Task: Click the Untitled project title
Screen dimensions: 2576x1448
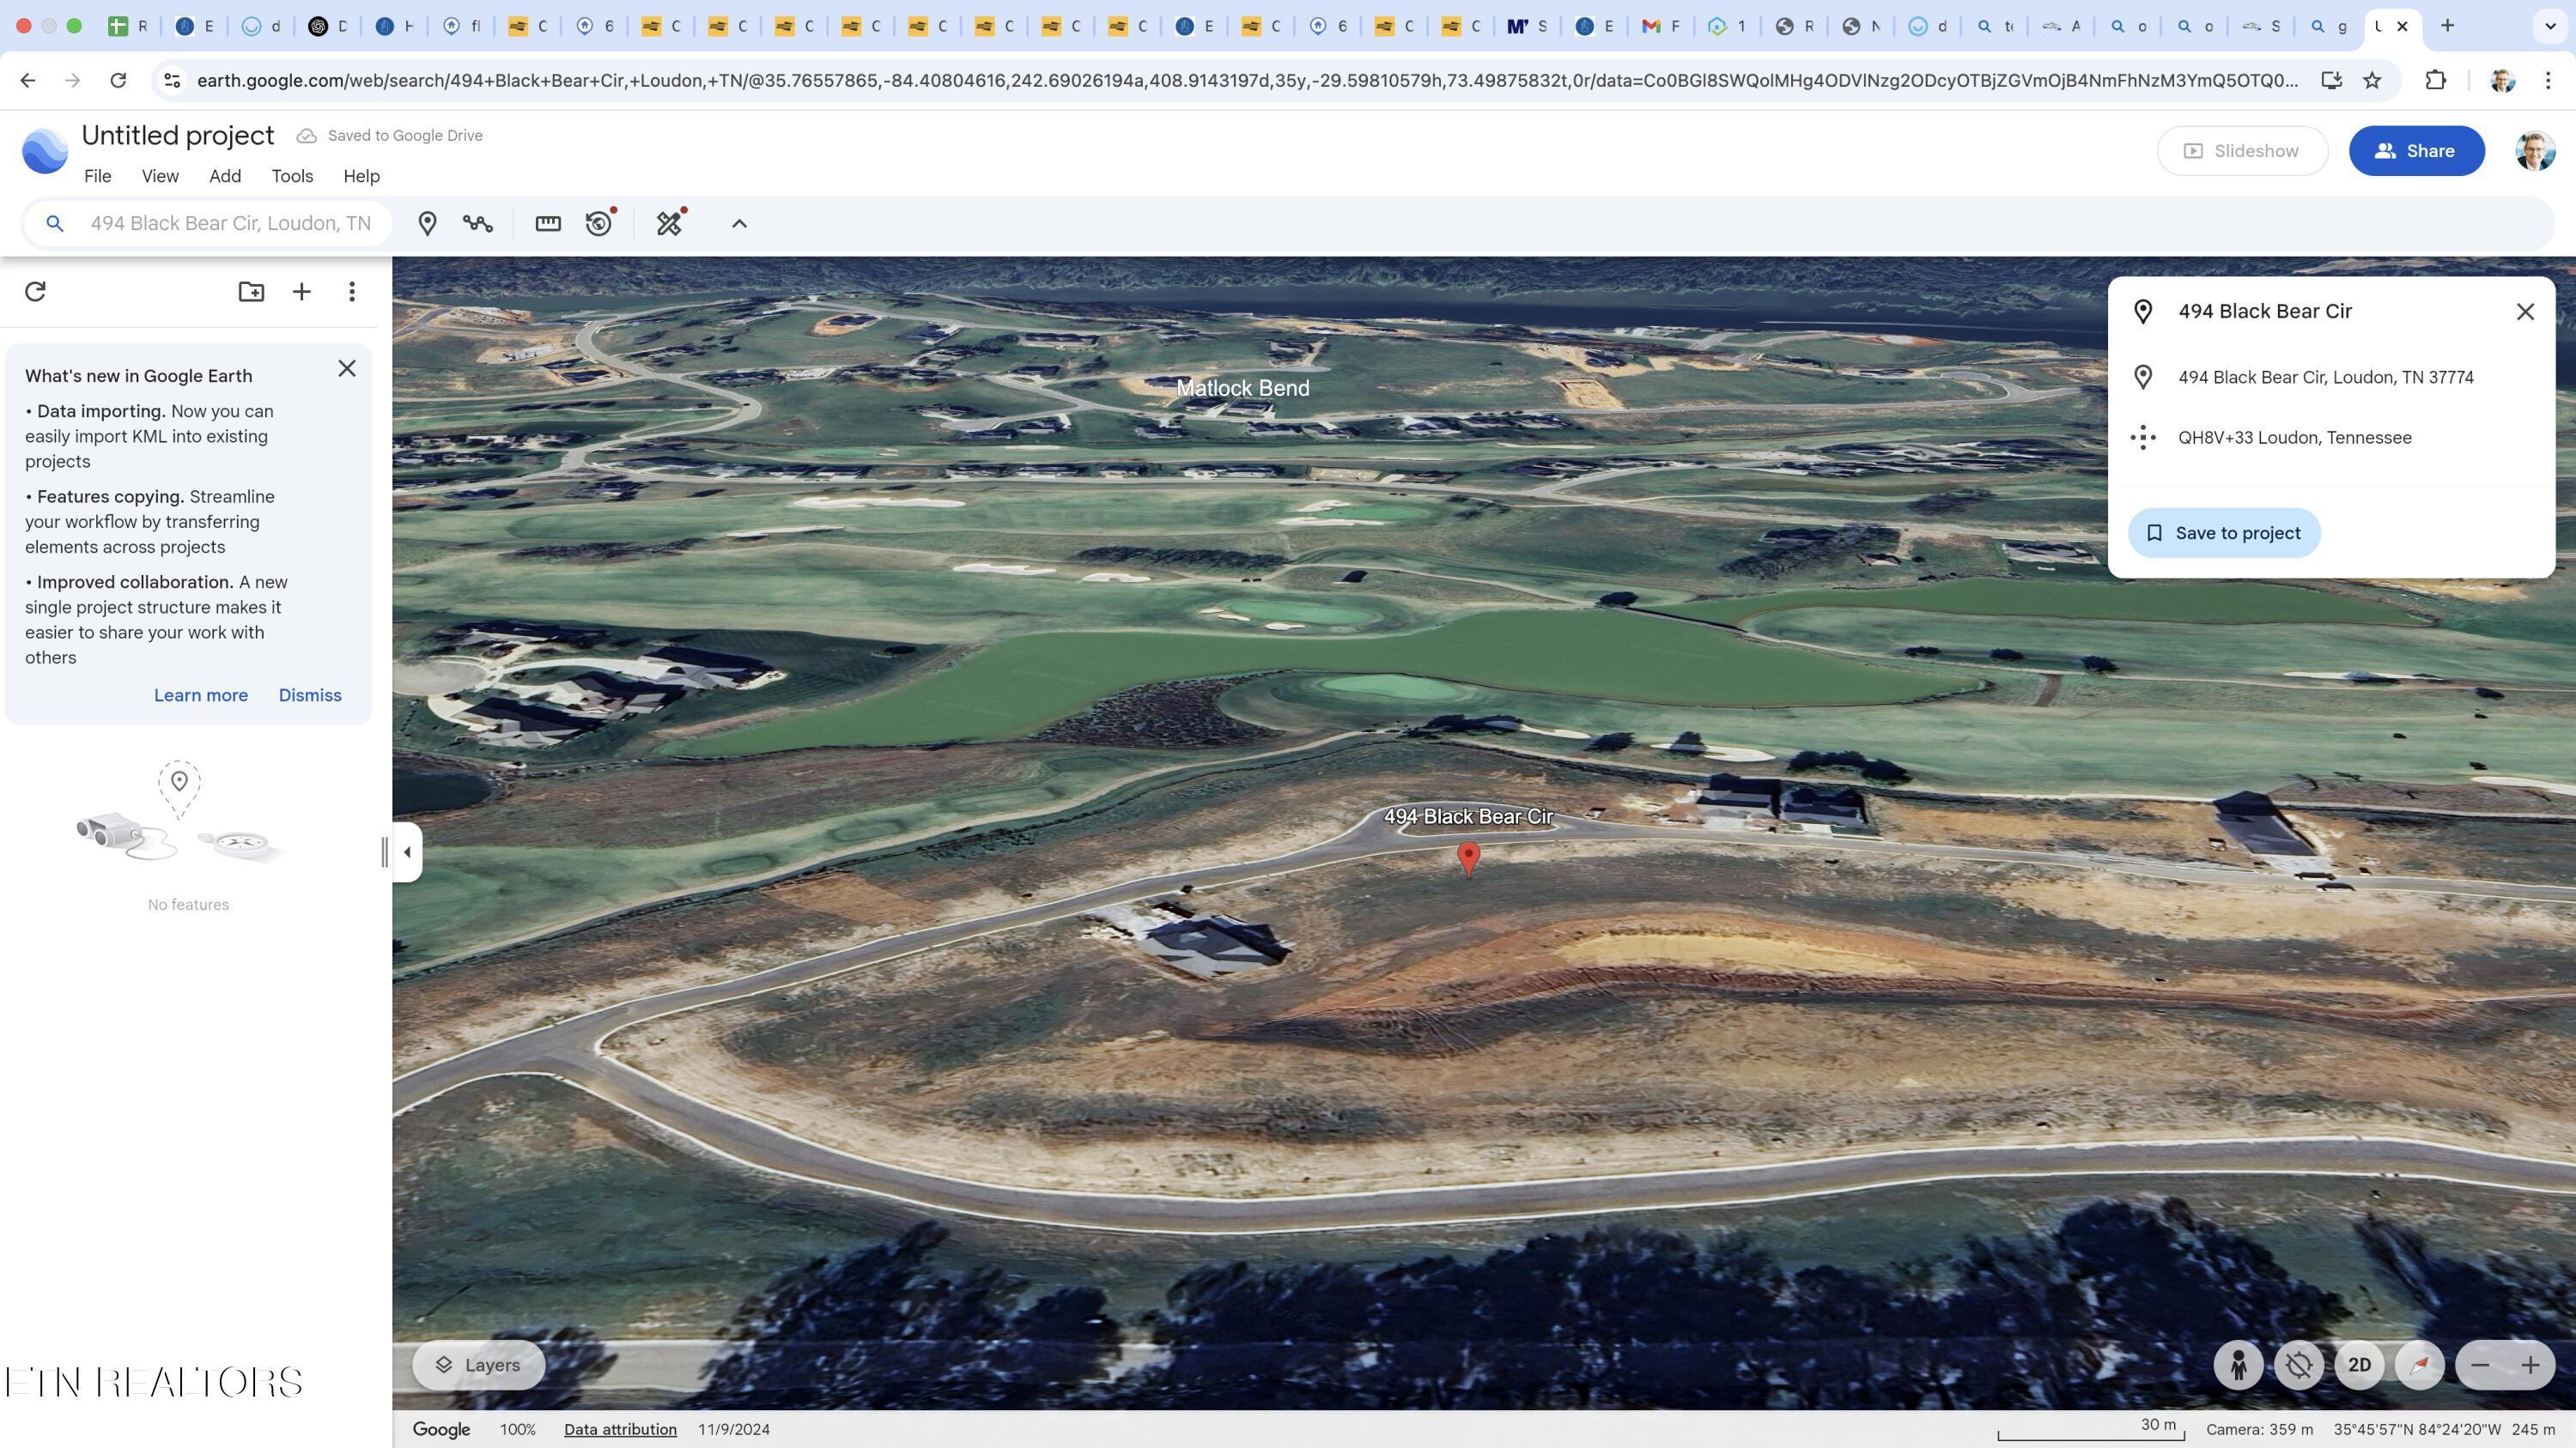Action: tap(177, 135)
